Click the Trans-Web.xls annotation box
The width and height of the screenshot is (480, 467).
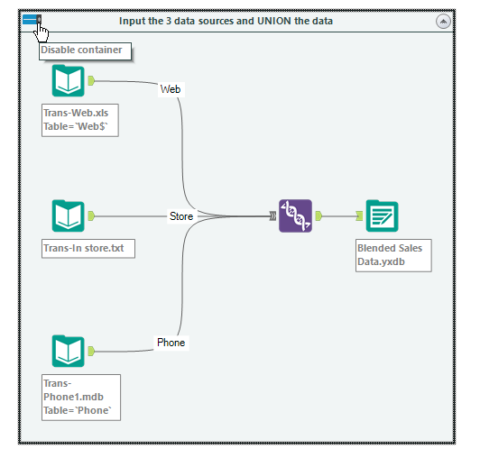pyautogui.click(x=80, y=120)
